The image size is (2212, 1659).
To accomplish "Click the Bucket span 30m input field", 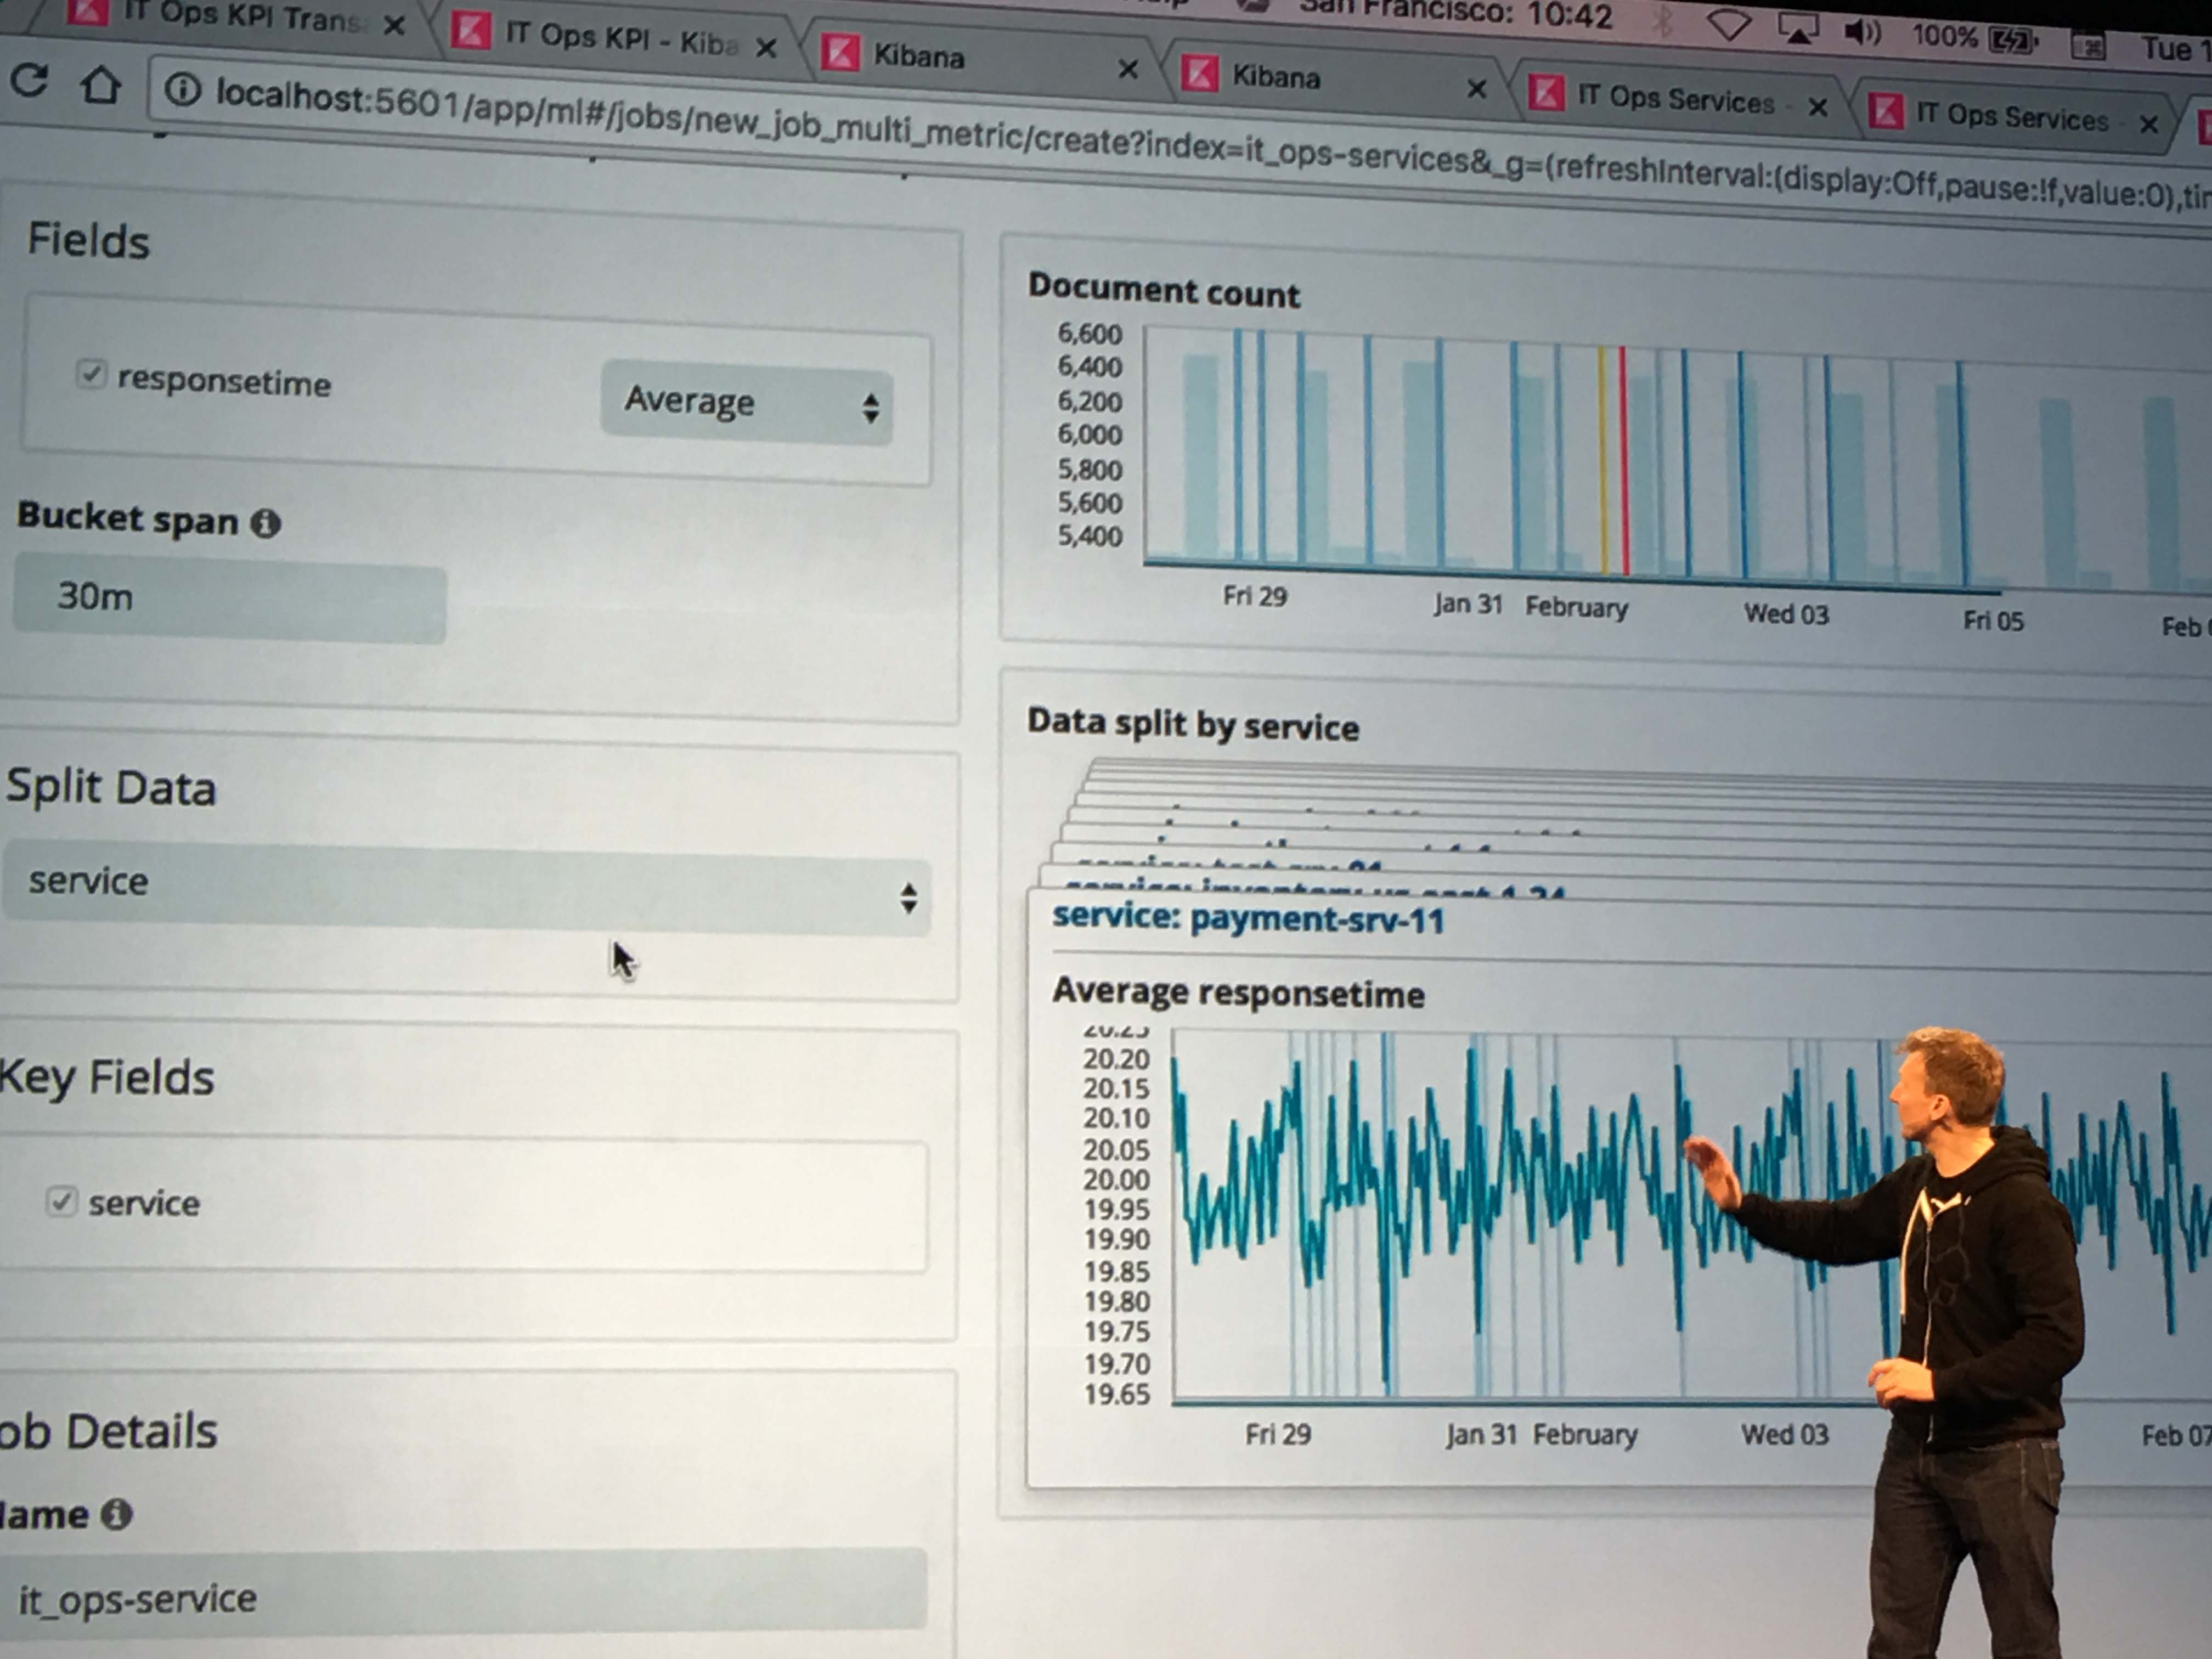I will [x=230, y=599].
